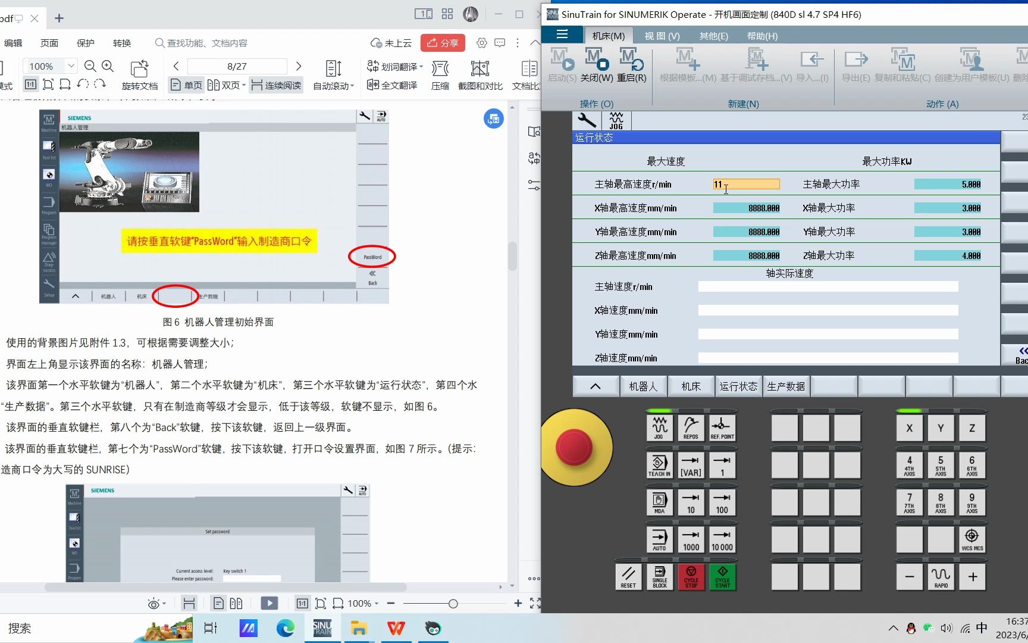Zoom out the PDF with minus magnifier

tap(90, 65)
